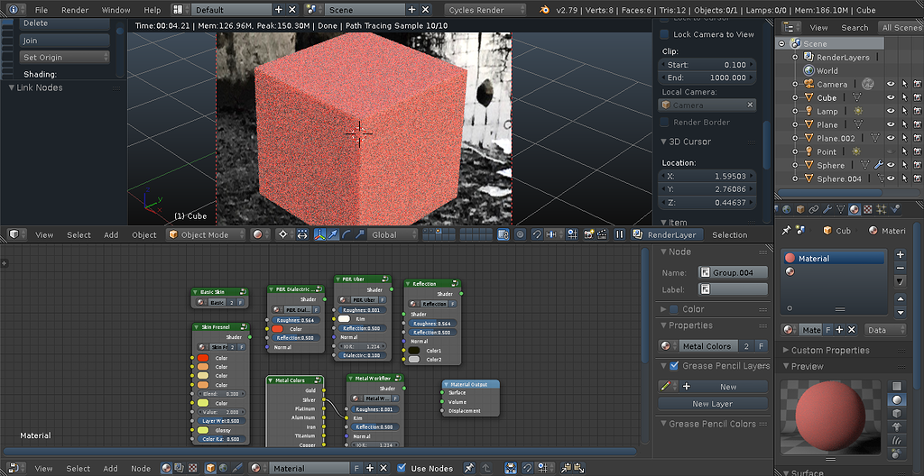The height and width of the screenshot is (476, 924).
Task: Click the Blender info editor icon
Action: [x=13, y=10]
